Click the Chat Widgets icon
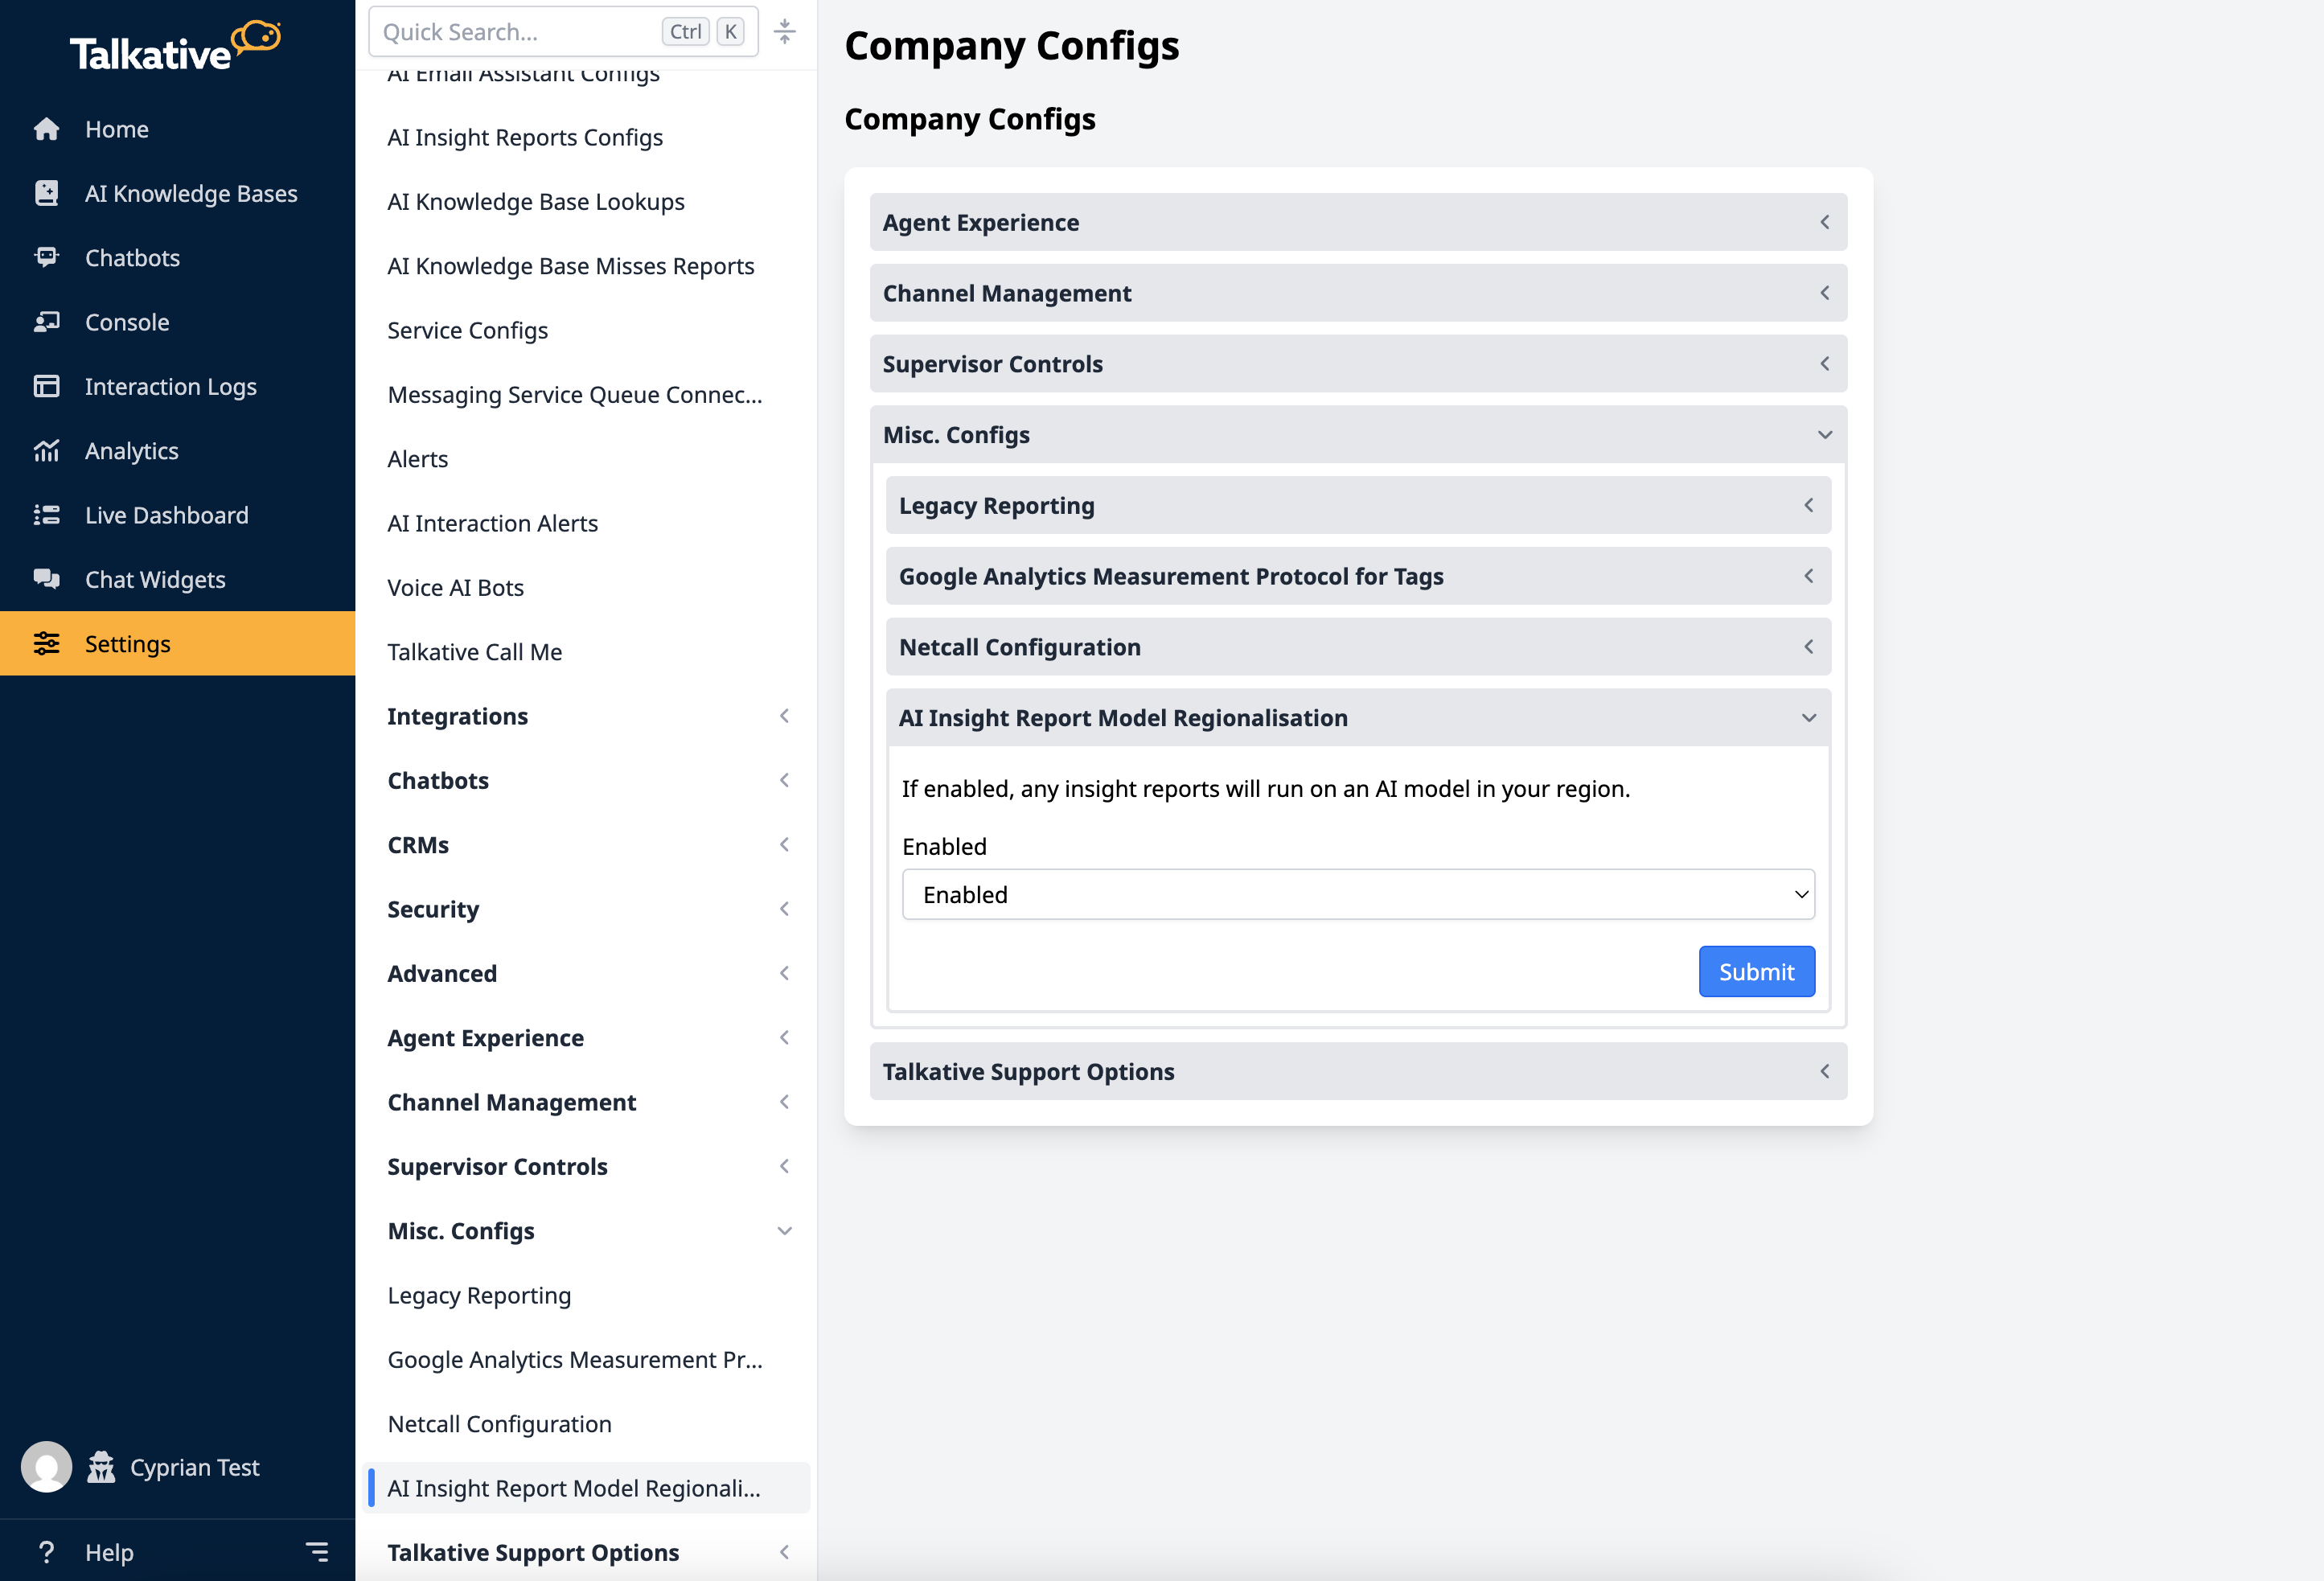 [x=46, y=579]
